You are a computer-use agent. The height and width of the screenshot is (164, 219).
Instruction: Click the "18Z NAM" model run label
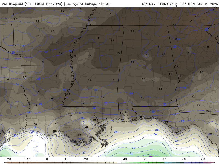[x=149, y=4]
